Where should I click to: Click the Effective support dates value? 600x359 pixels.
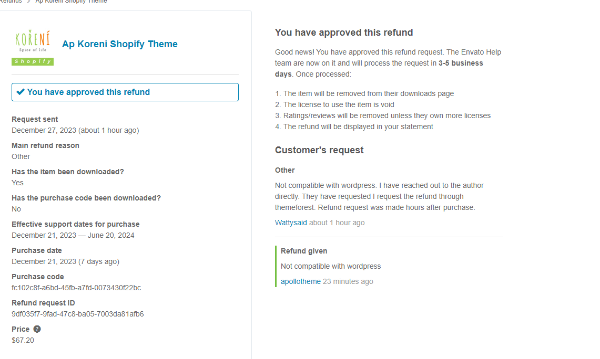click(x=73, y=235)
